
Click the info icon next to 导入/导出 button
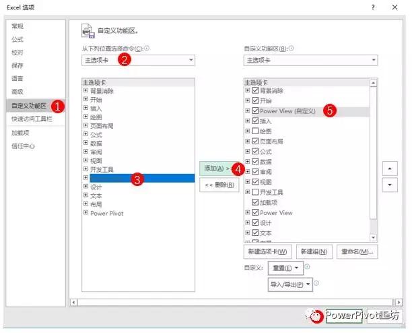point(316,283)
